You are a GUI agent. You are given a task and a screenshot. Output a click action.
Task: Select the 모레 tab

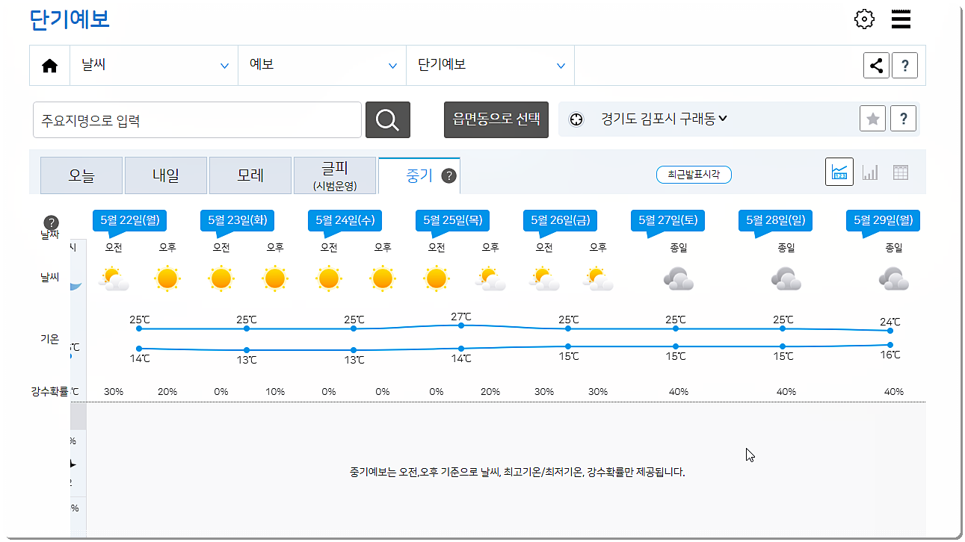tap(250, 176)
